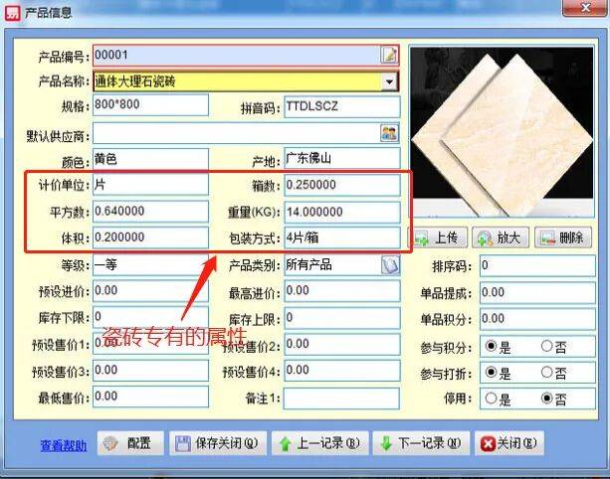Image resolution: width=610 pixels, height=479 pixels.
Task: Open 配置 settings with the gear icon
Action: pos(127,443)
